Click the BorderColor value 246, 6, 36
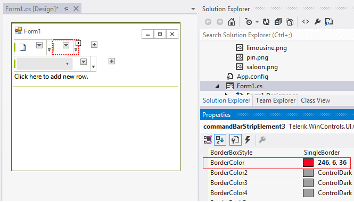This screenshot has height=202, width=354. [332, 163]
